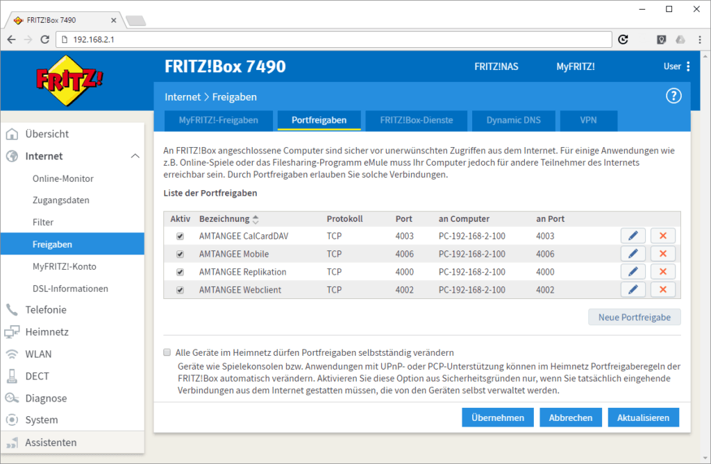Viewport: 711px width, 464px height.
Task: Click the Neue Portfreigabe button
Action: click(x=634, y=318)
